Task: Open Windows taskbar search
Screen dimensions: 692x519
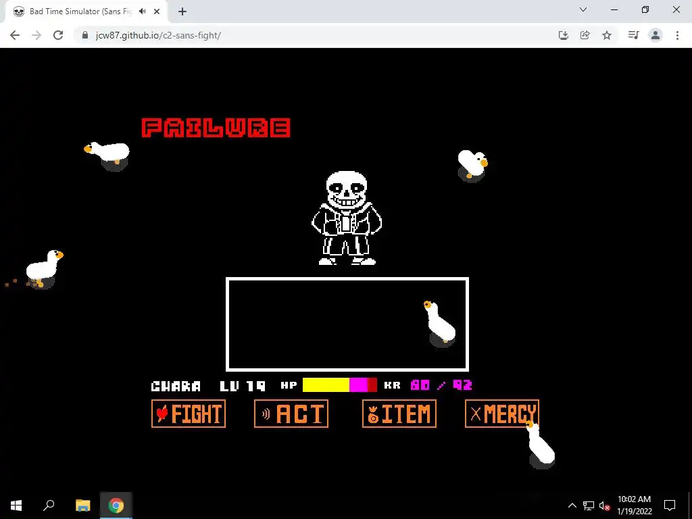Action: [49, 505]
